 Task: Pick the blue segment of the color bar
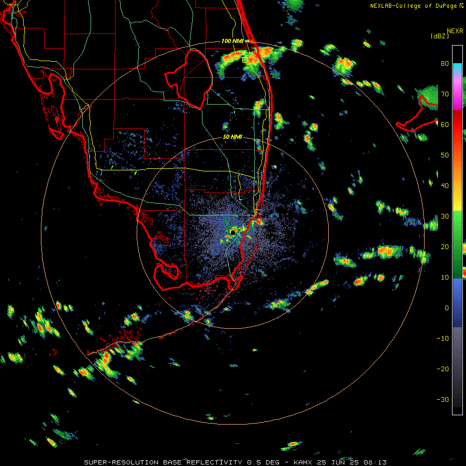pyautogui.click(x=457, y=302)
